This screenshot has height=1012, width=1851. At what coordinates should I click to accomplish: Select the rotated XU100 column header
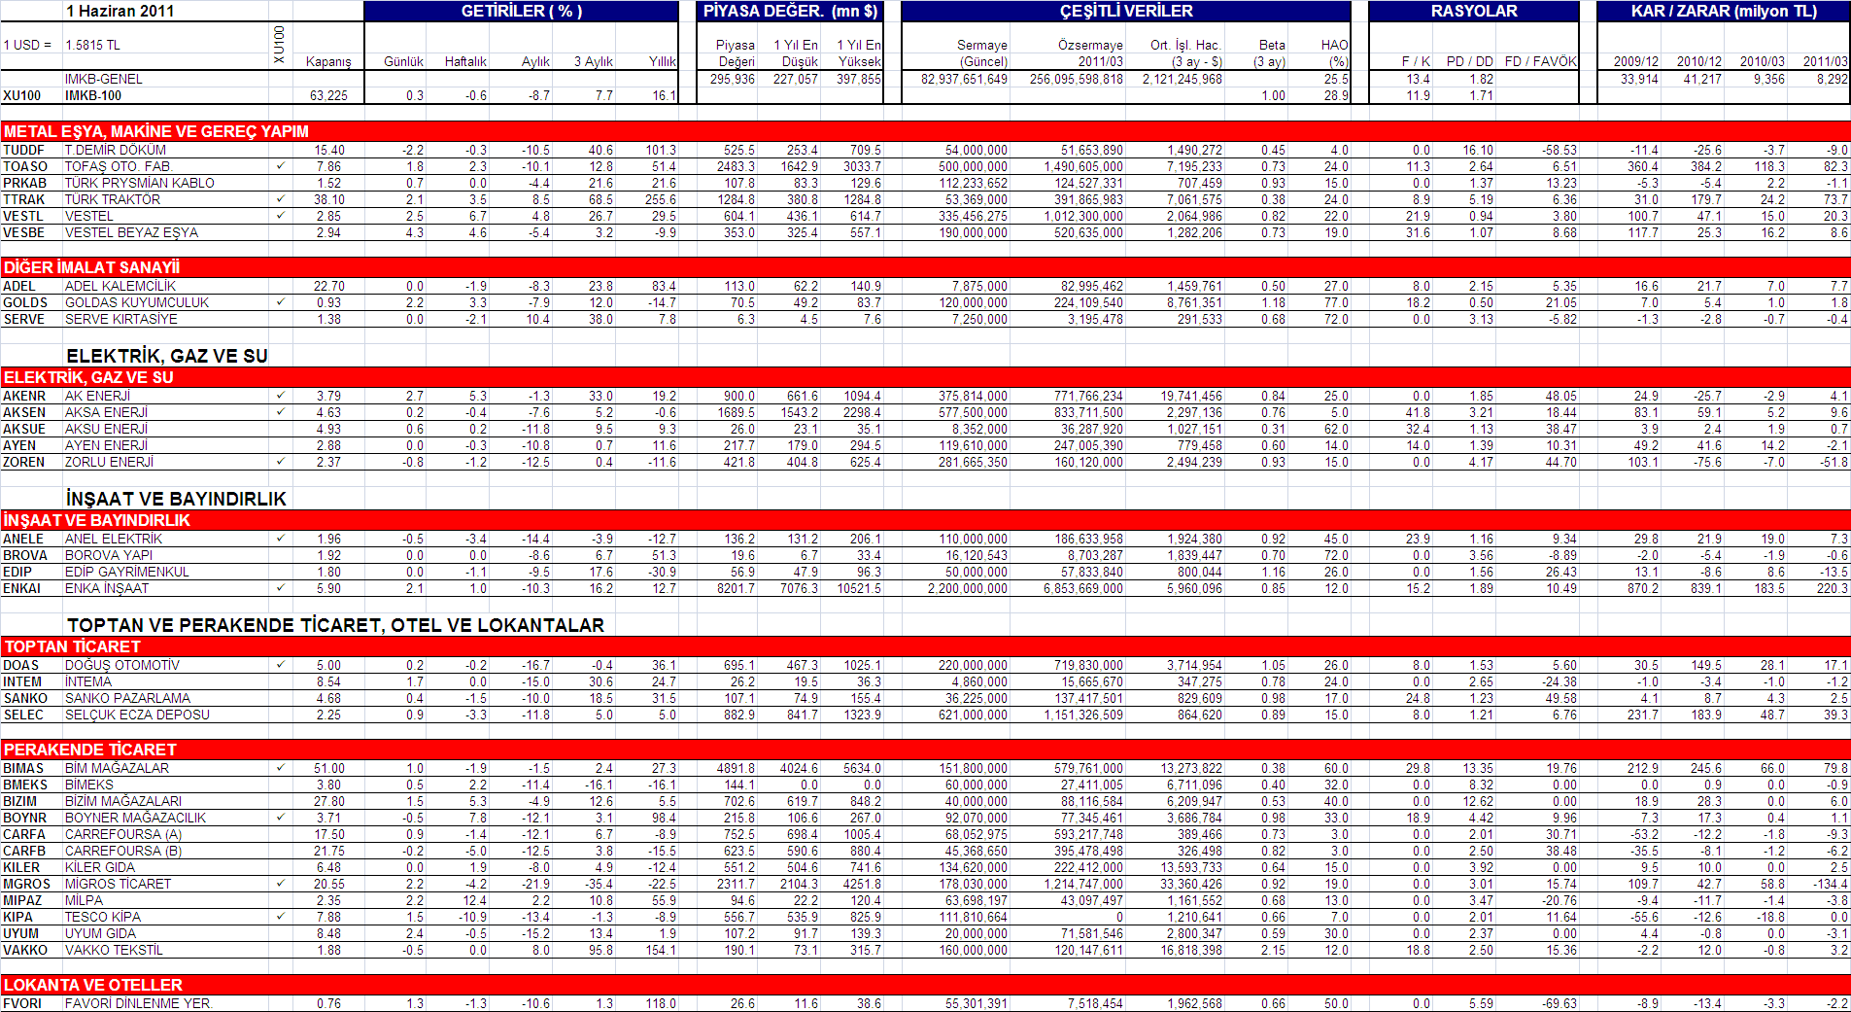coord(280,45)
